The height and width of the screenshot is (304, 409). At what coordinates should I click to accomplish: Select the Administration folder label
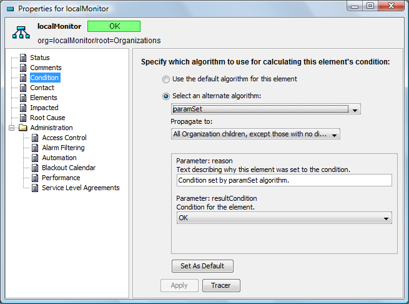[51, 128]
